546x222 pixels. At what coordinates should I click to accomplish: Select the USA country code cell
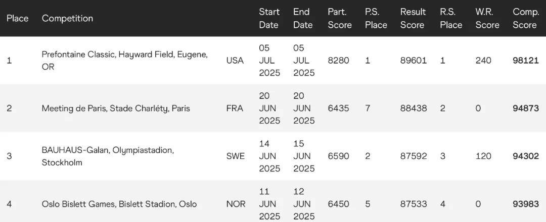(235, 61)
